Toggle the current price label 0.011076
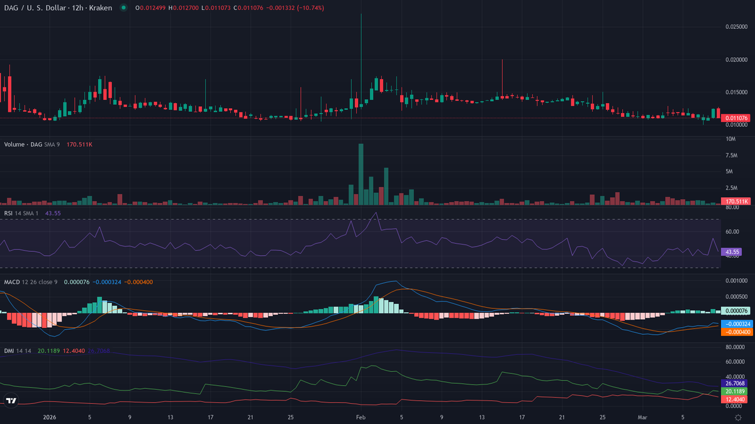Screen dimensions: 755x424 click(x=736, y=117)
